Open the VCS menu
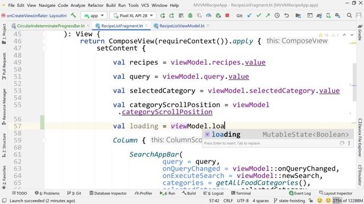Viewport: 364px width, 204px height. tap(145, 5)
